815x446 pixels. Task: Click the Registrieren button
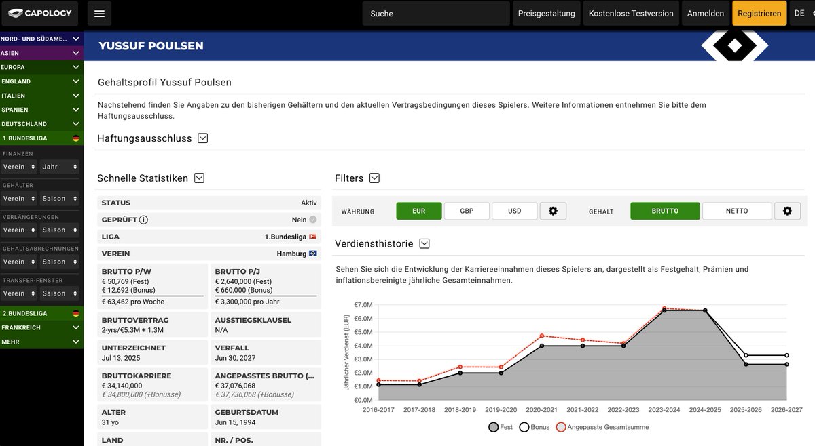tap(759, 14)
